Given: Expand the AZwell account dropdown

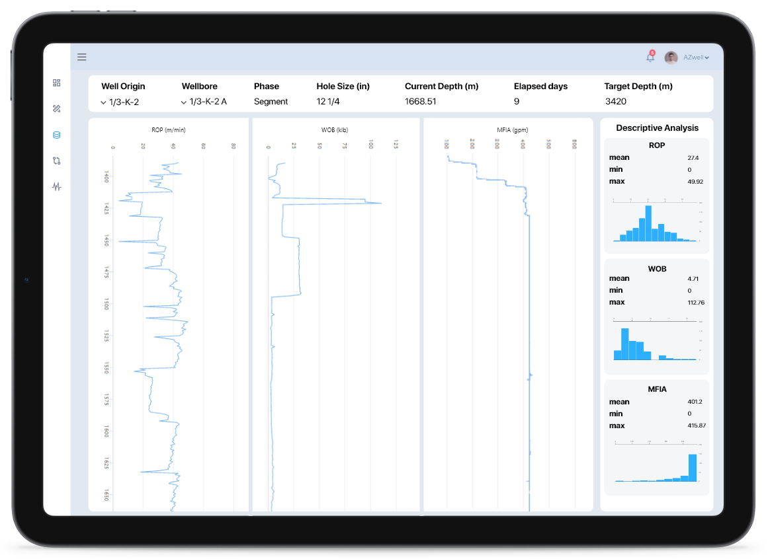Looking at the screenshot, I should 697,57.
